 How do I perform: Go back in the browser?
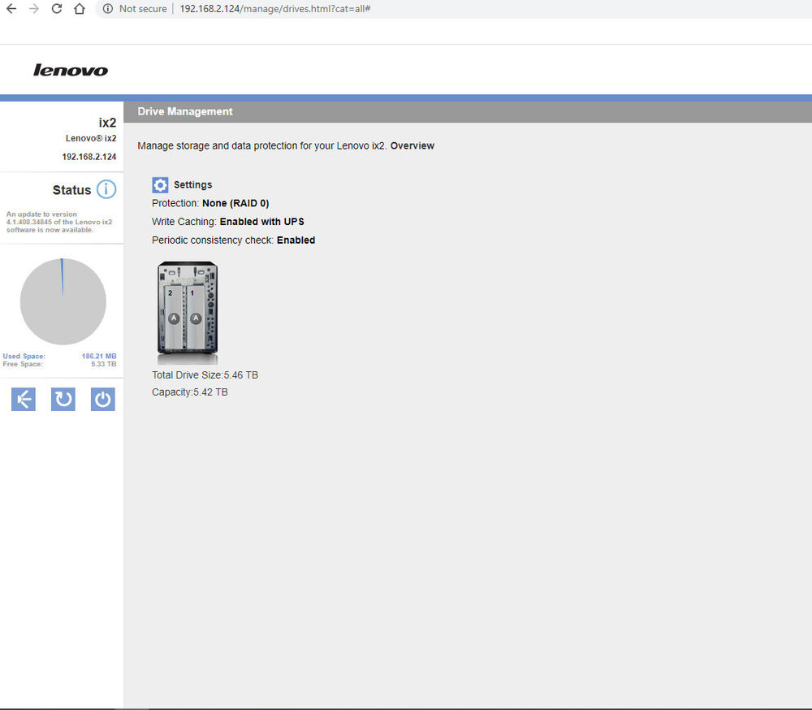point(11,9)
